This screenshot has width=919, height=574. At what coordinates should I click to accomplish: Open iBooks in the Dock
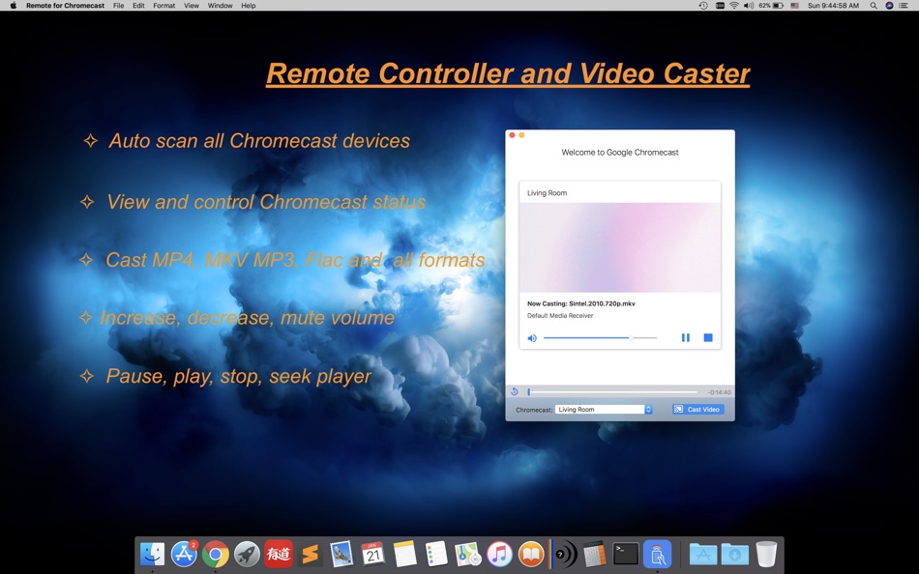[531, 554]
